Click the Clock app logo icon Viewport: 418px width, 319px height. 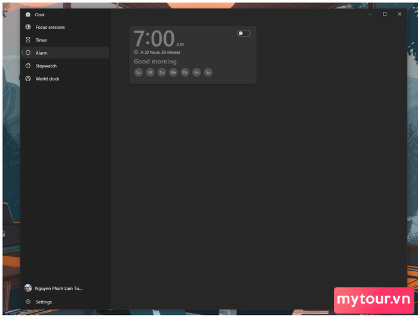point(28,15)
